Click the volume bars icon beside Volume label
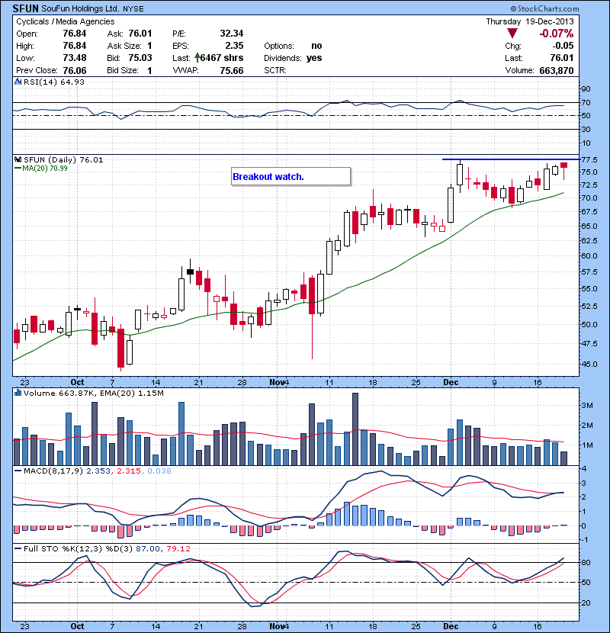Viewport: 610px width, 633px height. 18,393
